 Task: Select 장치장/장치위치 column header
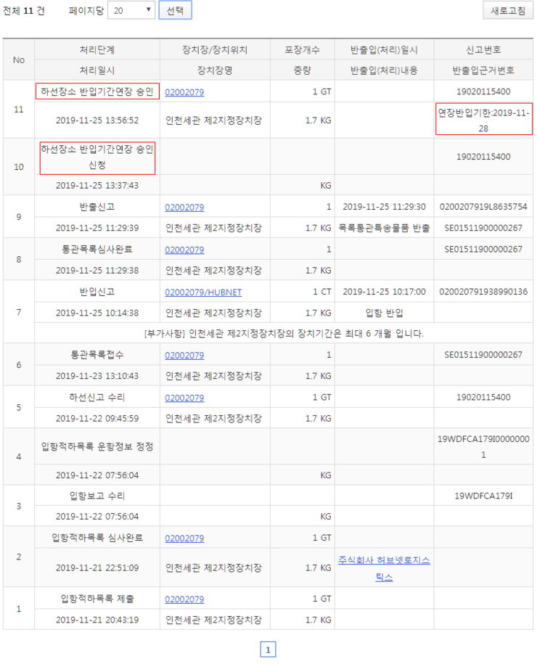pos(215,49)
